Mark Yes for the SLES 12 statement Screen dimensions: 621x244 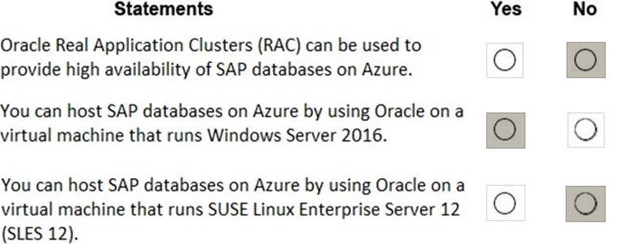pos(505,203)
